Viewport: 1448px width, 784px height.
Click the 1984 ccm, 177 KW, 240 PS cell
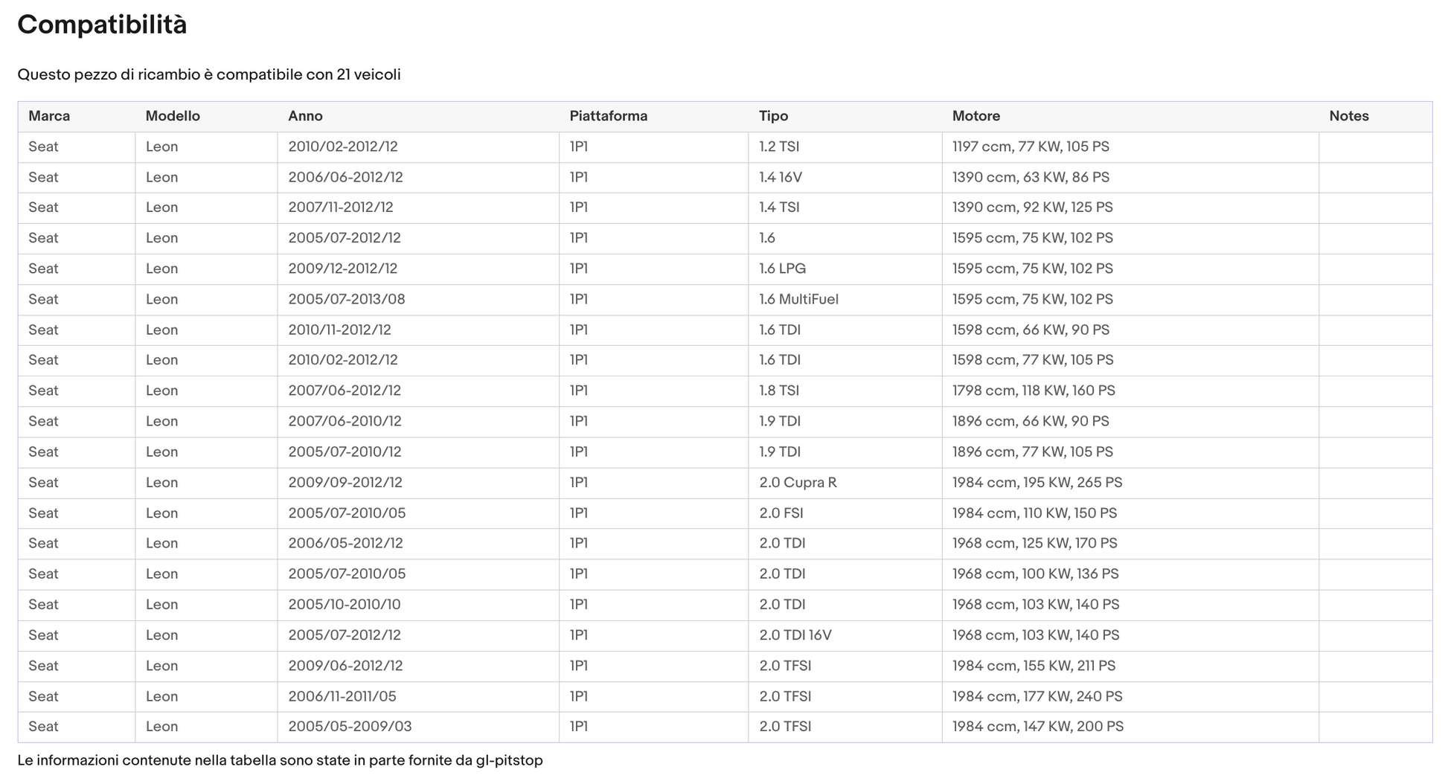[x=1037, y=696]
